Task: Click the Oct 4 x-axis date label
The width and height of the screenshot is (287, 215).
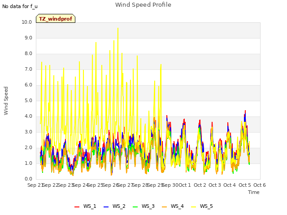Action: (x=230, y=185)
